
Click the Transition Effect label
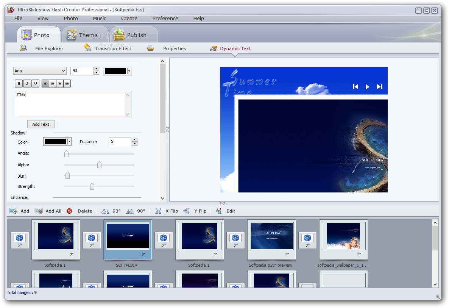click(113, 48)
